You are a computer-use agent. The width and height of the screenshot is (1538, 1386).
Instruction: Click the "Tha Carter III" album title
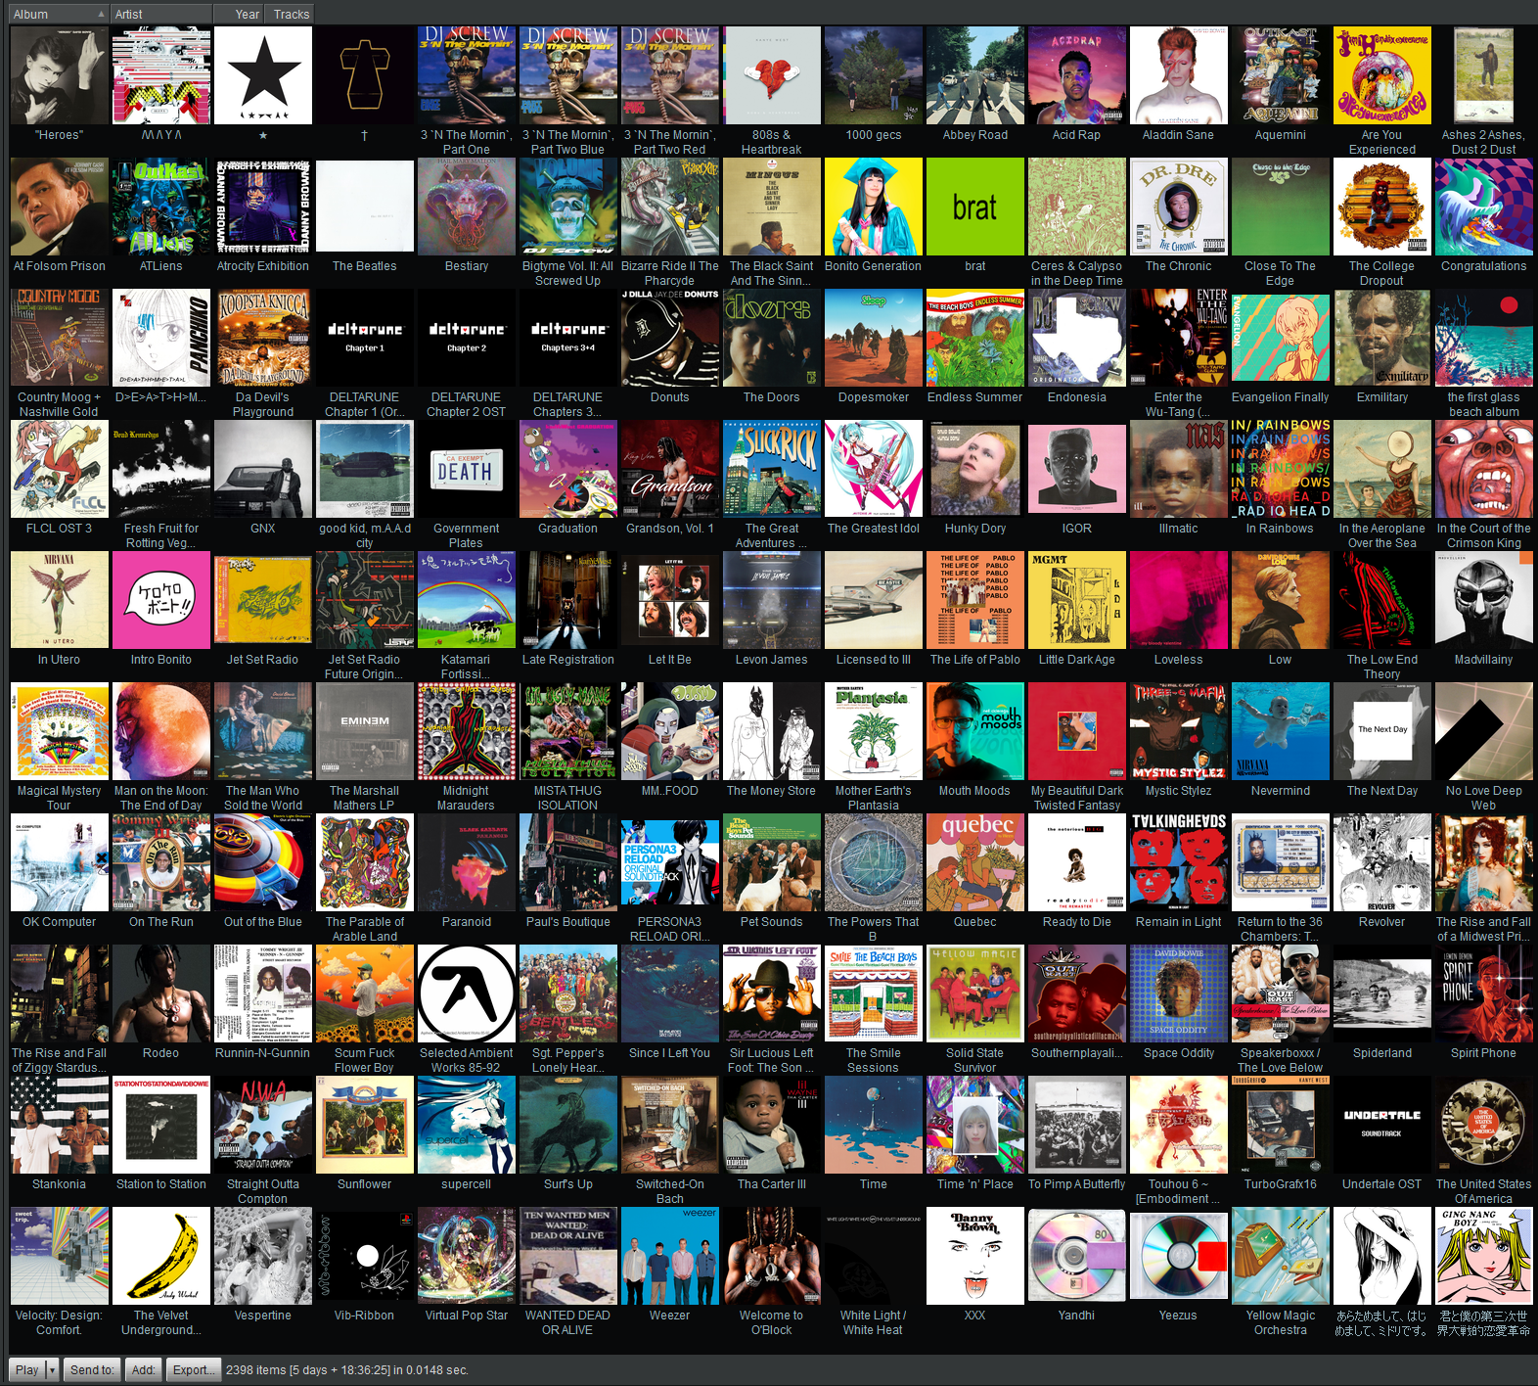772,1184
